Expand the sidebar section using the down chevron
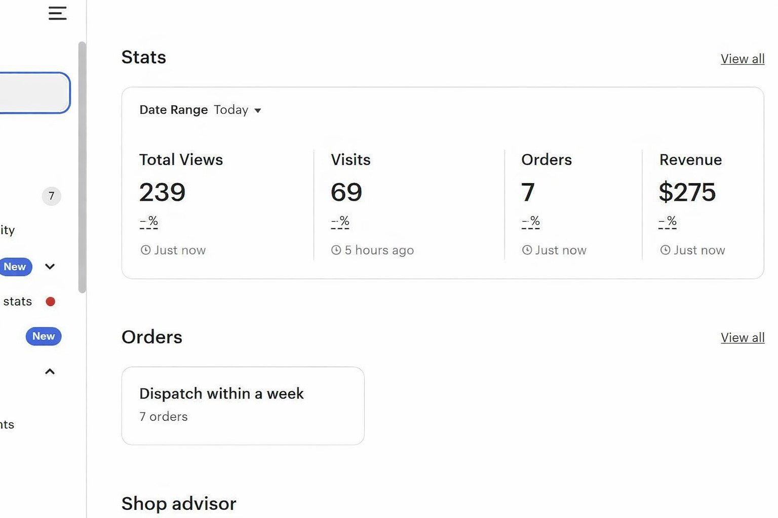Image resolution: width=778 pixels, height=518 pixels. pyautogui.click(x=50, y=267)
